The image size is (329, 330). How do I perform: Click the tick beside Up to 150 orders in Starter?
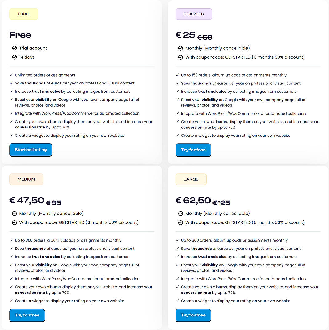pos(177,75)
